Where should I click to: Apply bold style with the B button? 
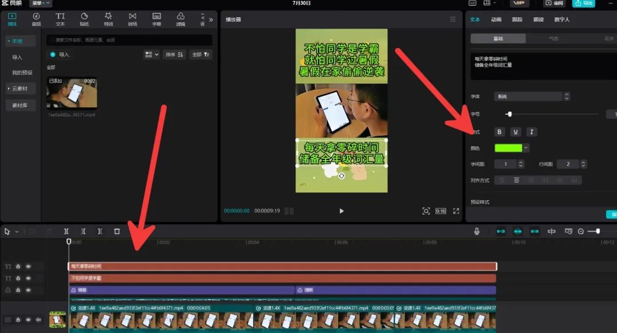tap(500, 132)
